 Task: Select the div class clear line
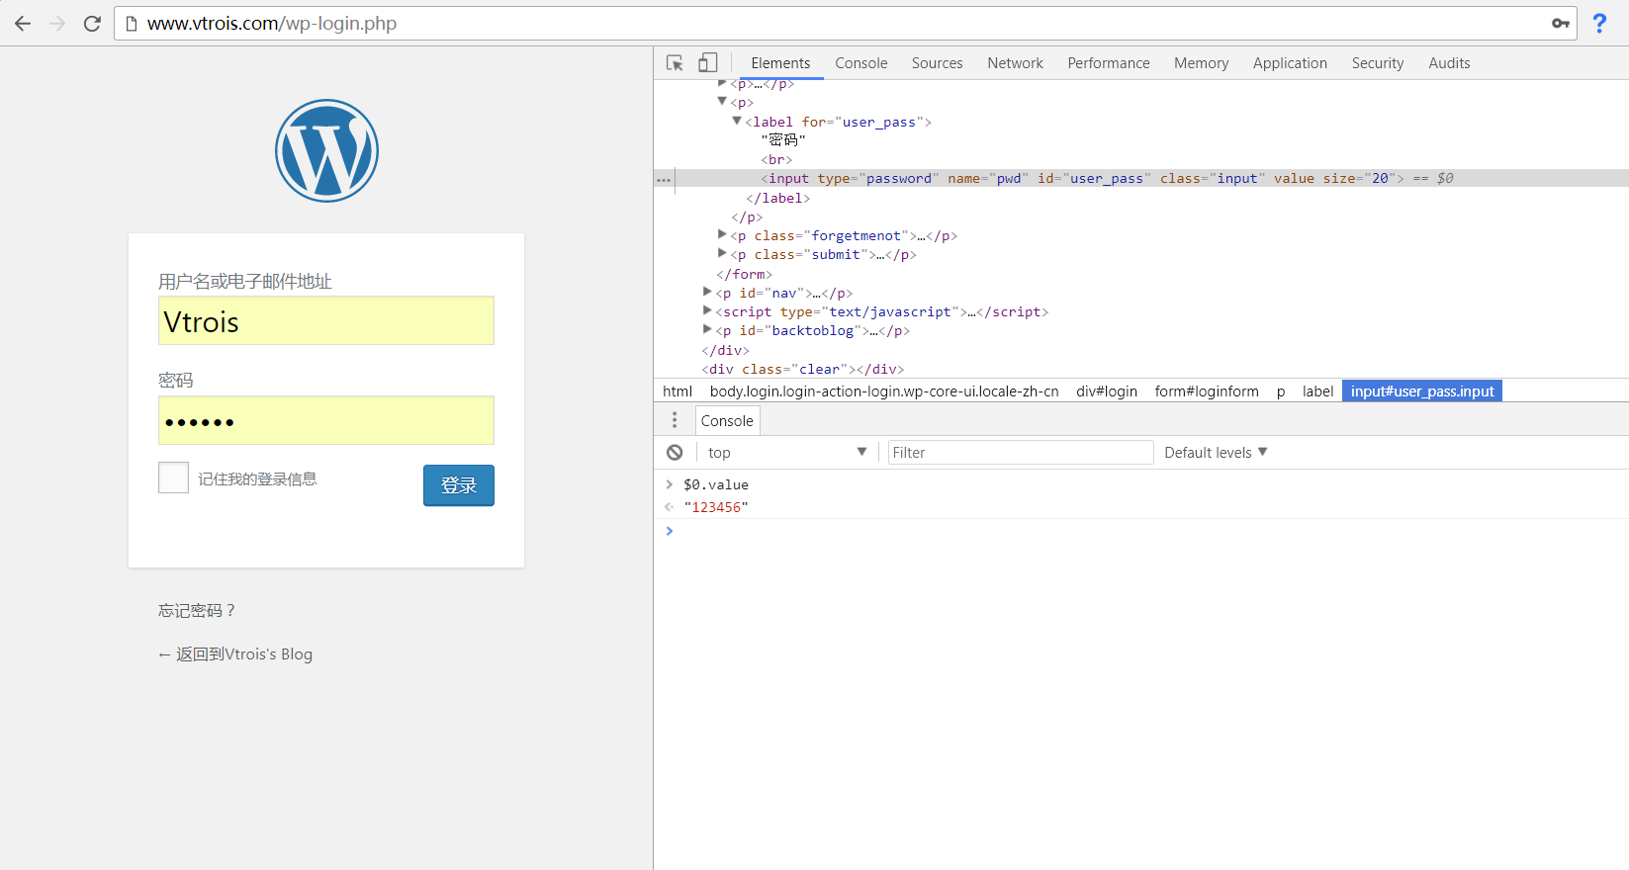pyautogui.click(x=802, y=369)
